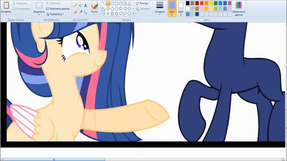
Task: Open the Select (Выделить) dropdown arrow
Action: (x=39, y=15)
